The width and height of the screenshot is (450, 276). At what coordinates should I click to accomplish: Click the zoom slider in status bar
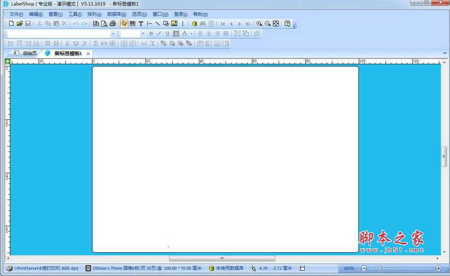[401, 268]
